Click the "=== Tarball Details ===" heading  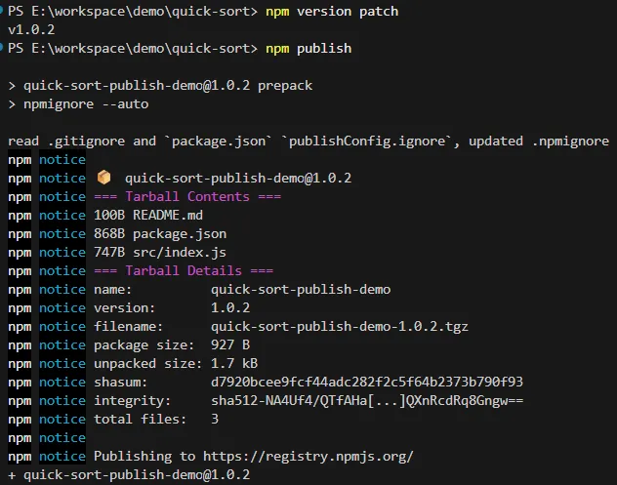(184, 271)
